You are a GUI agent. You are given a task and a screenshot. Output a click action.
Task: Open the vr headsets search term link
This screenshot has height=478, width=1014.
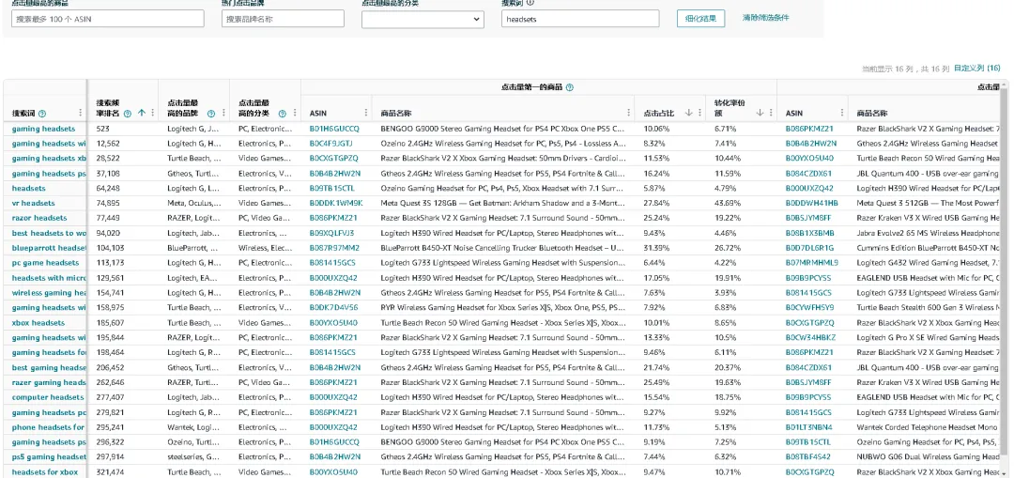coord(33,203)
